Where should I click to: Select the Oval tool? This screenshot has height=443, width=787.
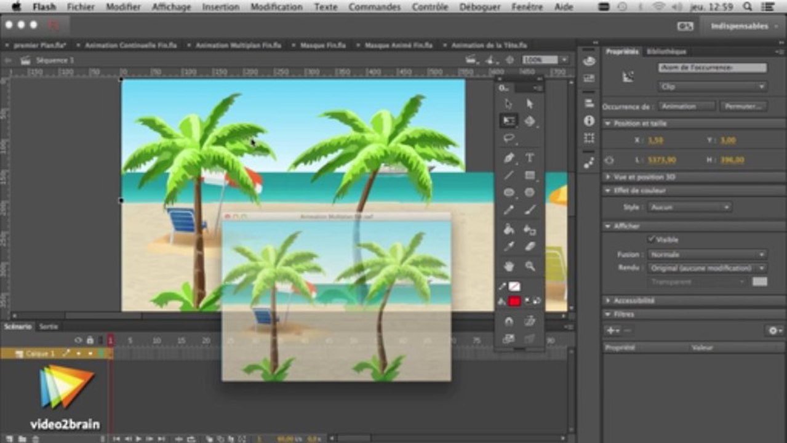point(508,193)
